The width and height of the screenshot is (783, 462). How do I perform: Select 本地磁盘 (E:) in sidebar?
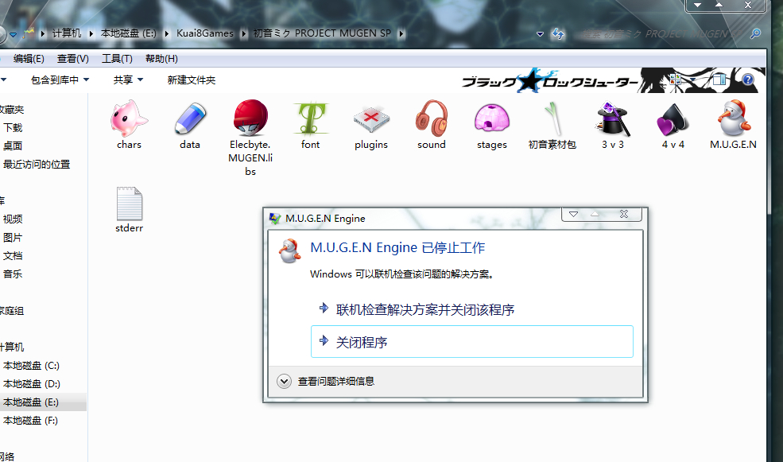(x=31, y=402)
